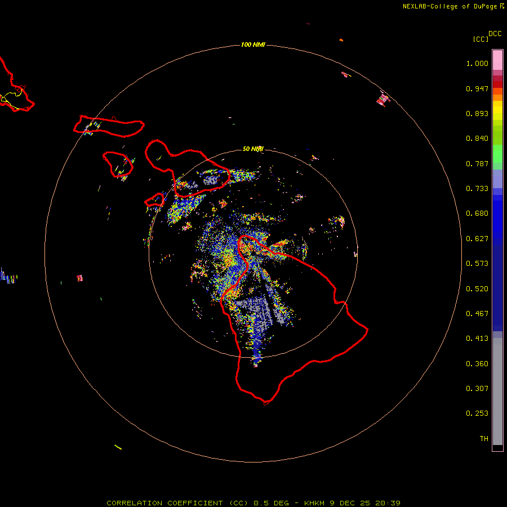
Task: Pick the orange color bar segment
Action: pos(497,97)
